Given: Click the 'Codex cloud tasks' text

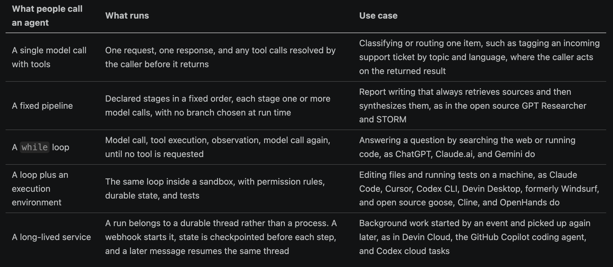Looking at the screenshot, I should tap(413, 251).
